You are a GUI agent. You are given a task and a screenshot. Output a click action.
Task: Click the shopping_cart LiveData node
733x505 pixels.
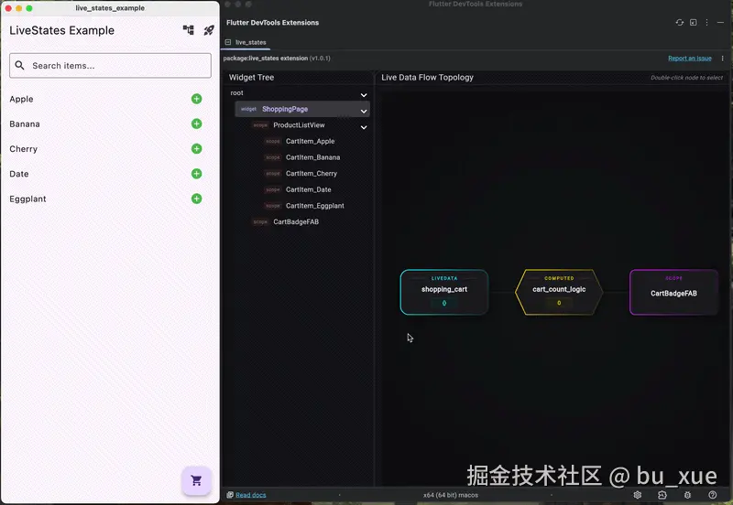(444, 292)
